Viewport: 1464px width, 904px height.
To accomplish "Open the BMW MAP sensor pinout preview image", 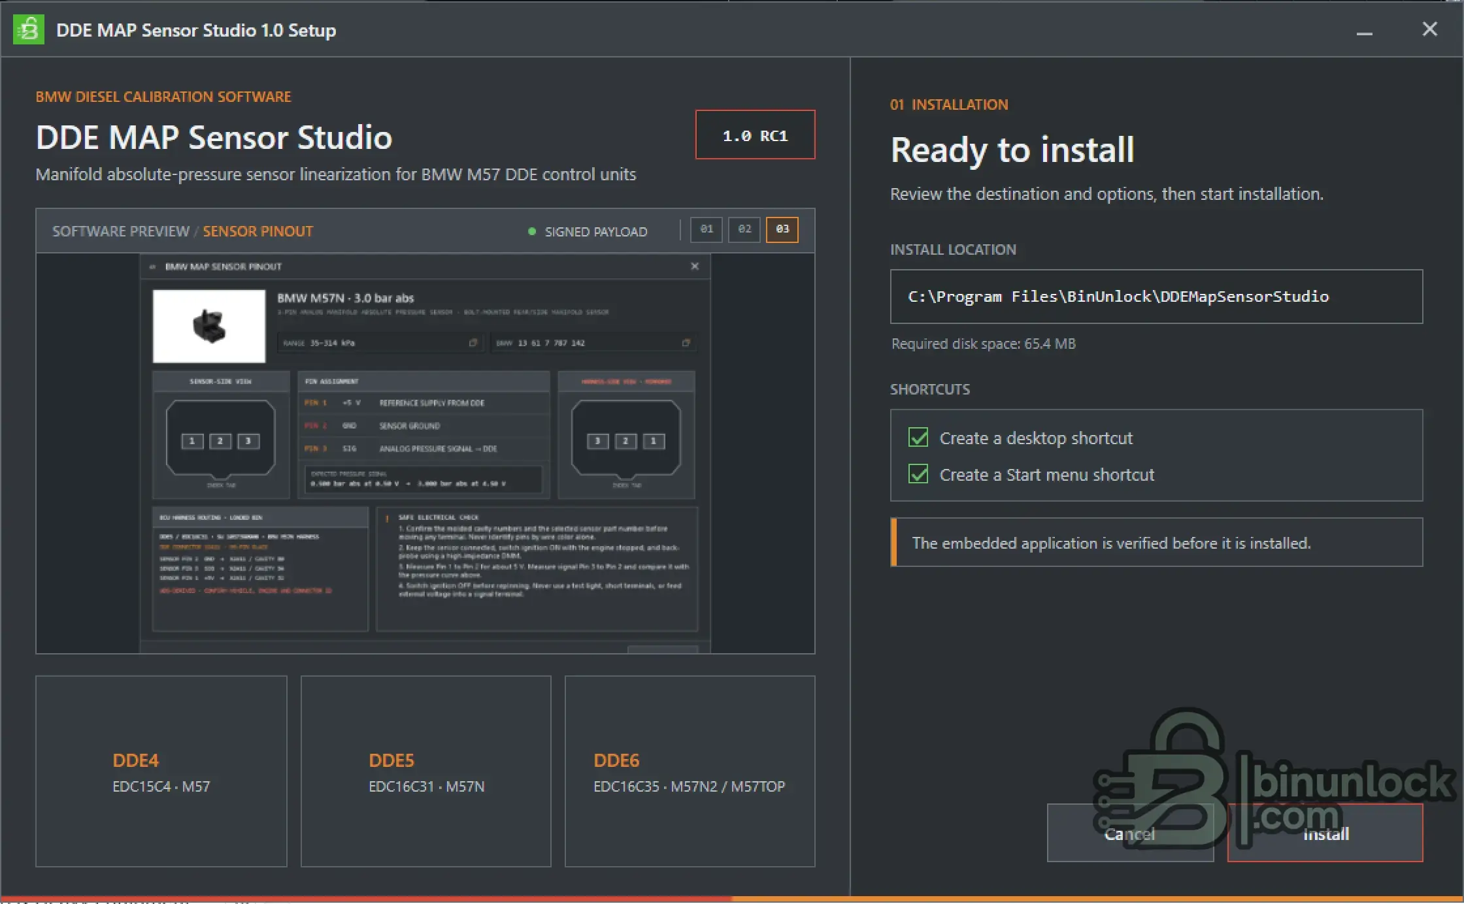I will (425, 453).
